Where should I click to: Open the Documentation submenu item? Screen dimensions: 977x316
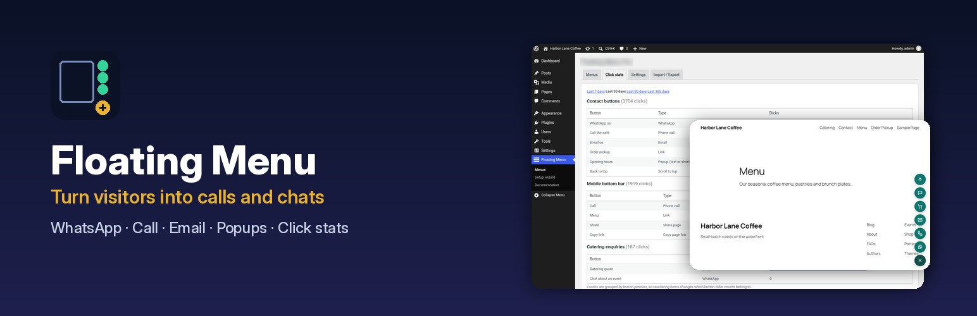point(547,185)
